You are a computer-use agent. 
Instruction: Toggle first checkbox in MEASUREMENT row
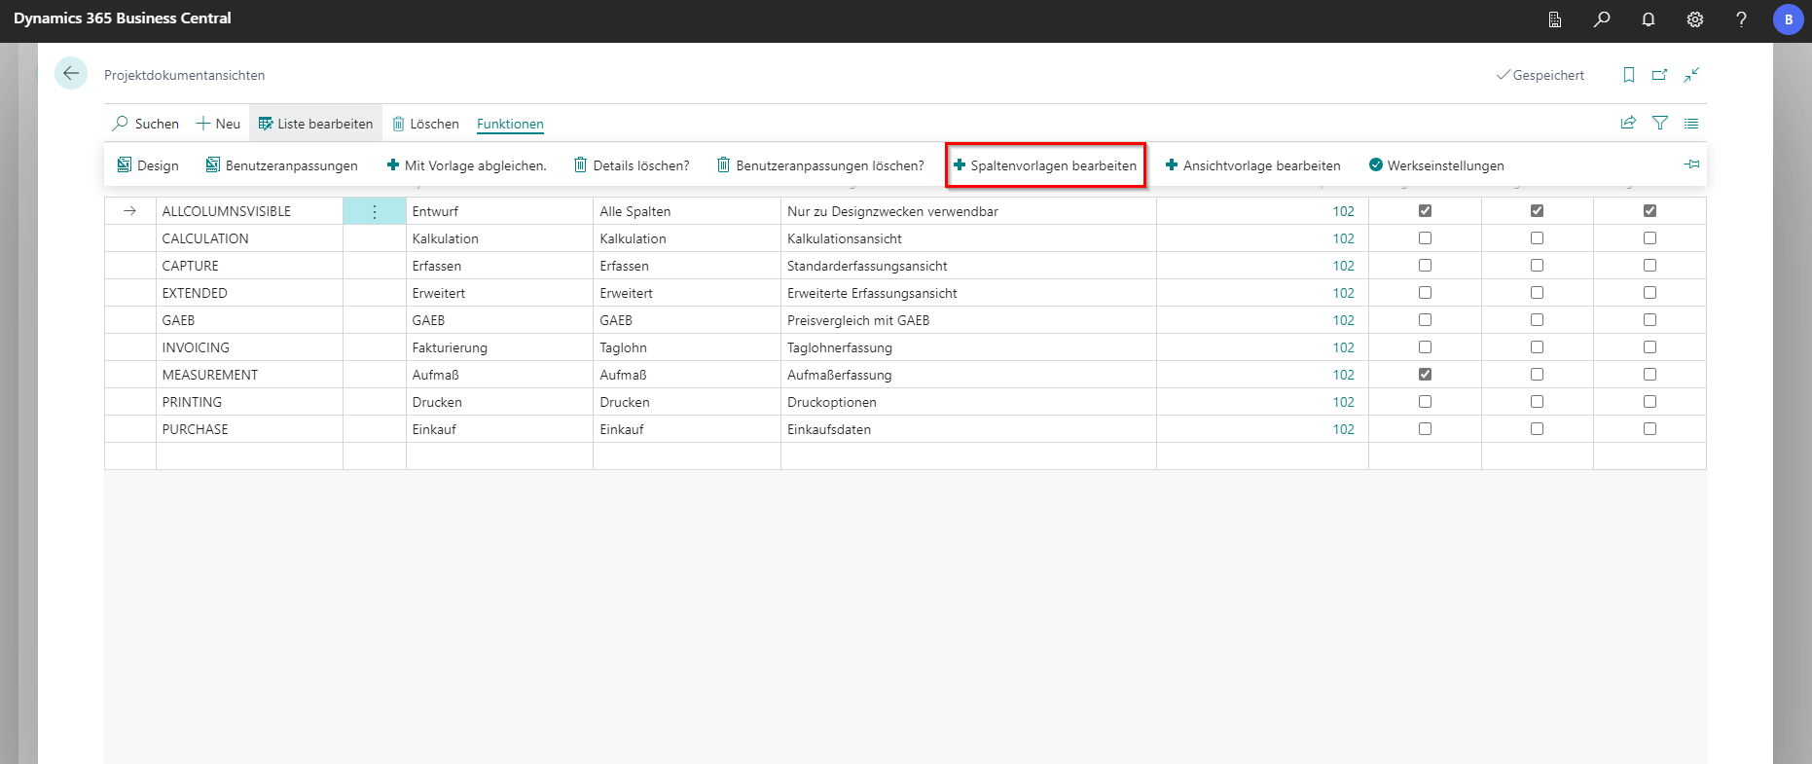click(x=1425, y=375)
